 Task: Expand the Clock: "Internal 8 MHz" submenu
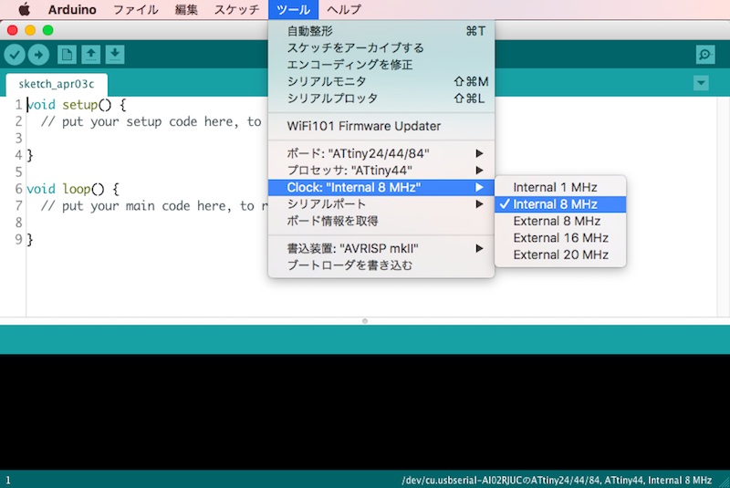click(x=381, y=187)
